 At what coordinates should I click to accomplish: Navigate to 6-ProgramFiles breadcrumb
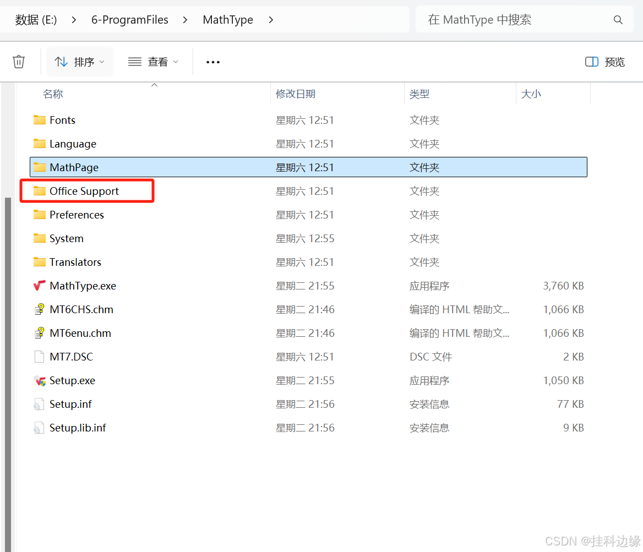pos(129,20)
